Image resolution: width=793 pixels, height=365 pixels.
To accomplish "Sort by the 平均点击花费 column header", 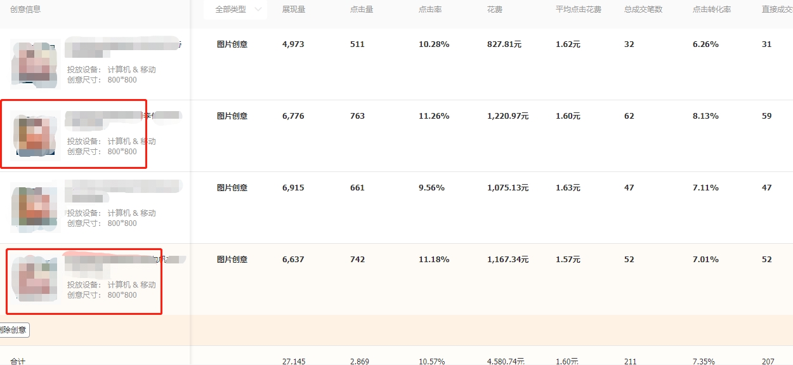I will tap(578, 10).
